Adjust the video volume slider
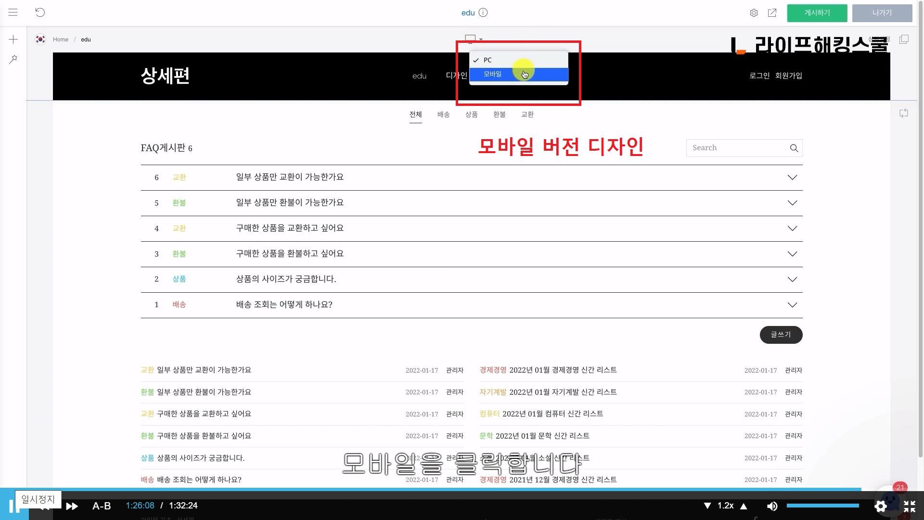Viewport: 924px width, 520px height. 822,506
